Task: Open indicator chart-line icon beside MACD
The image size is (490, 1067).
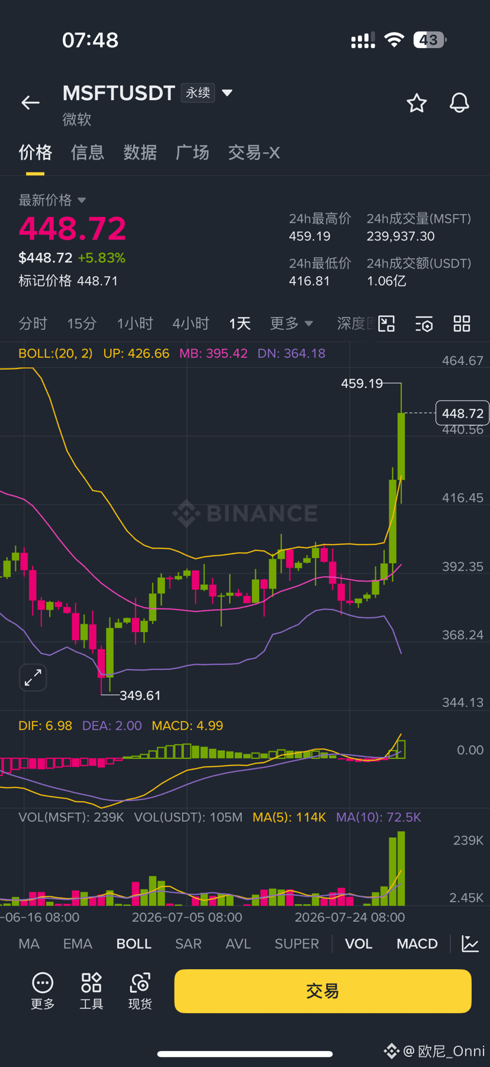Action: click(x=470, y=944)
